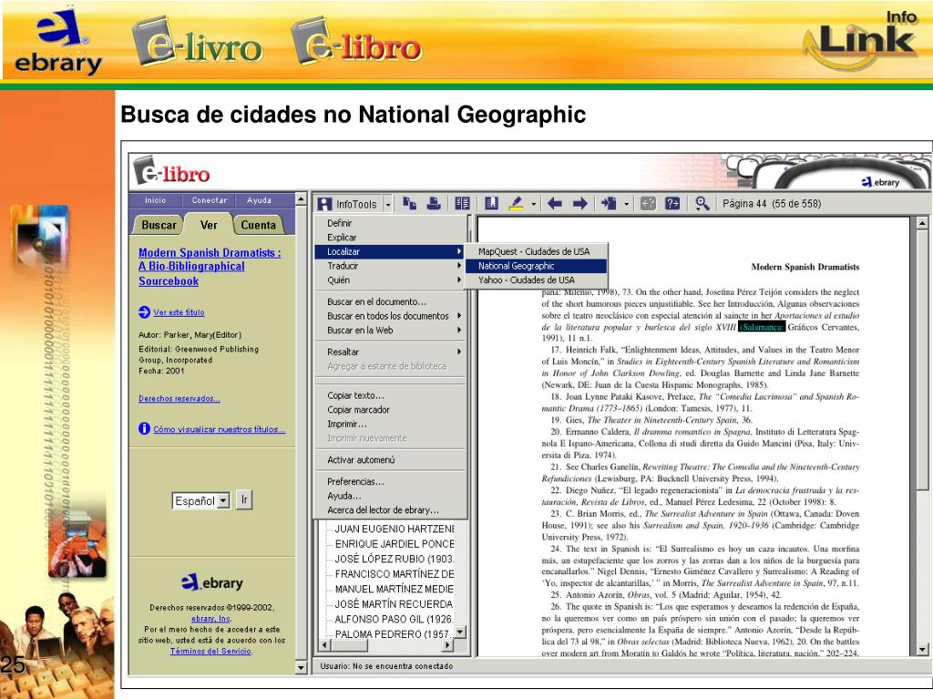Viewport: 933px width, 699px height.
Task: Switch to the Ver tab
Action: tap(209, 225)
